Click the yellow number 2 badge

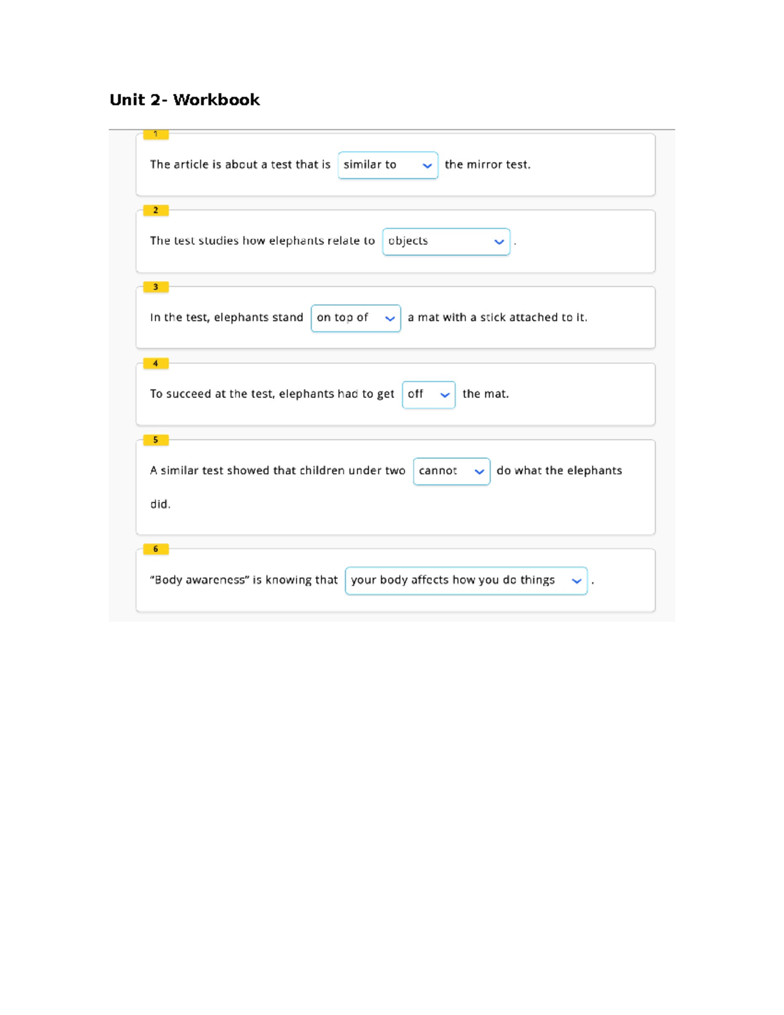pyautogui.click(x=155, y=210)
